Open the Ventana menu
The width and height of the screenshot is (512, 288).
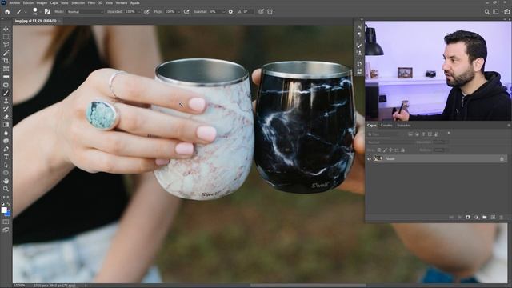[121, 3]
